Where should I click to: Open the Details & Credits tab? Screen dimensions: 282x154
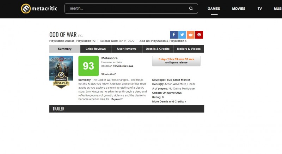click(158, 49)
